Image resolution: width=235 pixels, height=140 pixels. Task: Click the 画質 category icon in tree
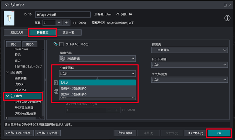click(13, 72)
